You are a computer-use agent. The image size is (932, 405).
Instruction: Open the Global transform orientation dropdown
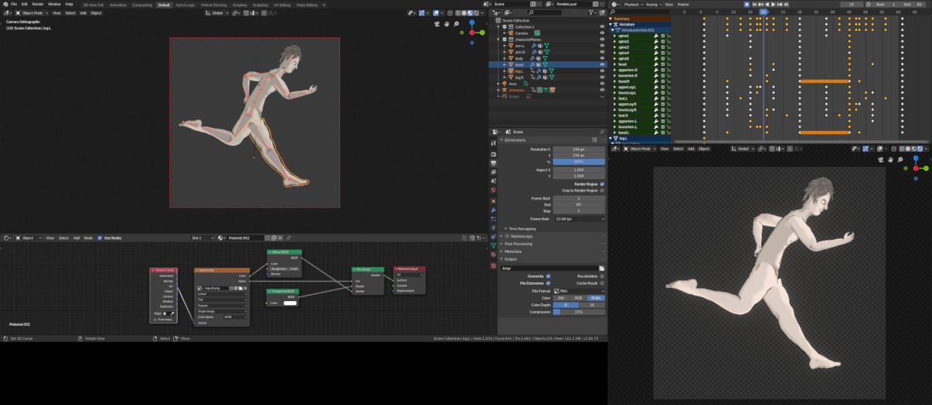217,12
